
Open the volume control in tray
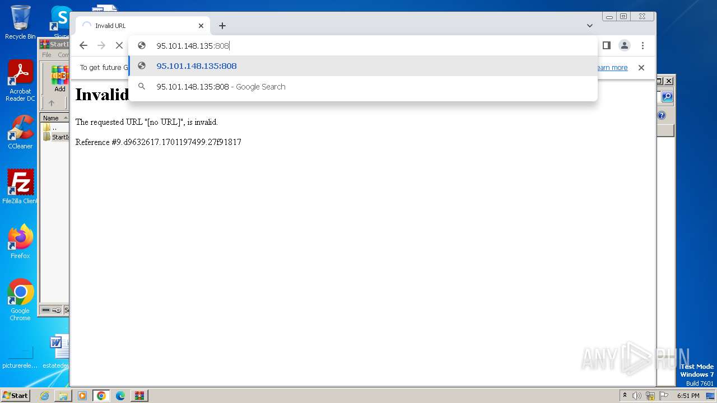pyautogui.click(x=637, y=396)
